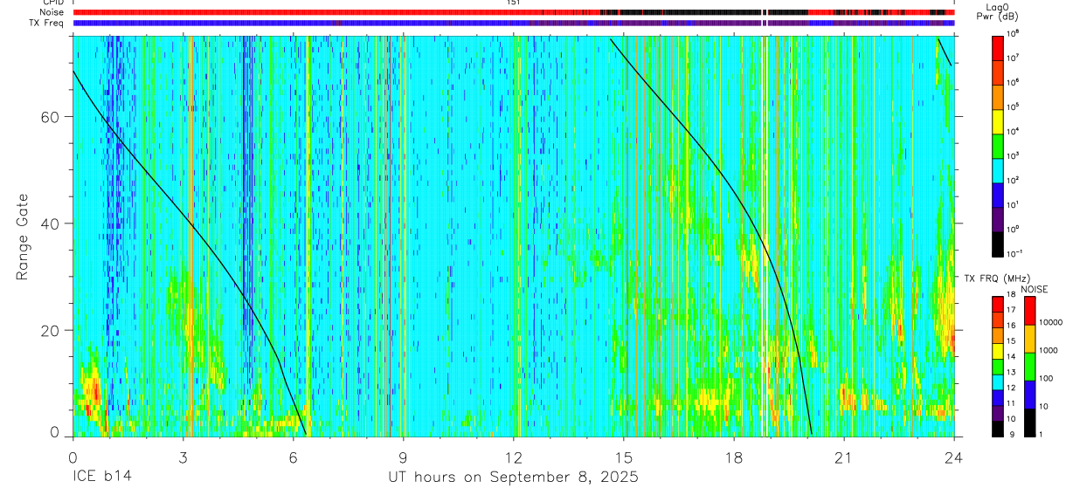Viewport: 1073px width, 495px height.
Task: Click x-axis tick label 24
Action: (954, 457)
